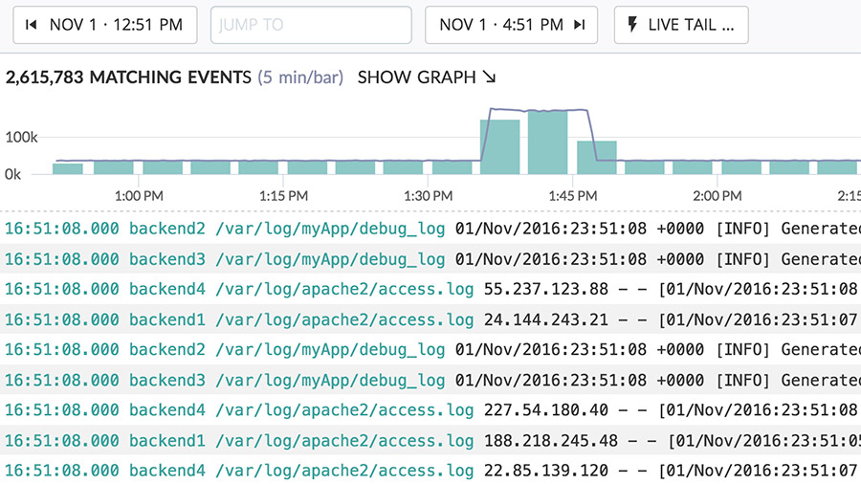861x484 pixels.
Task: Click access.log path in the 227.54.180.40 row
Action: [344, 410]
